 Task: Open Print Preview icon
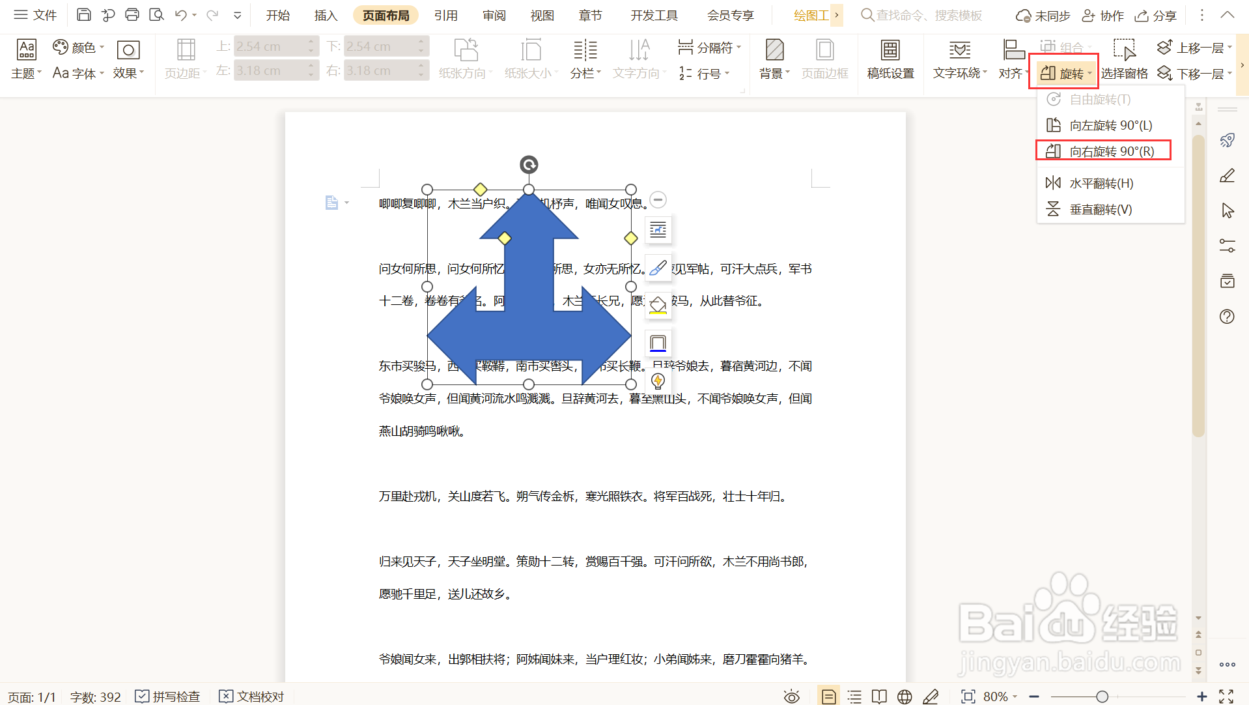(x=156, y=15)
